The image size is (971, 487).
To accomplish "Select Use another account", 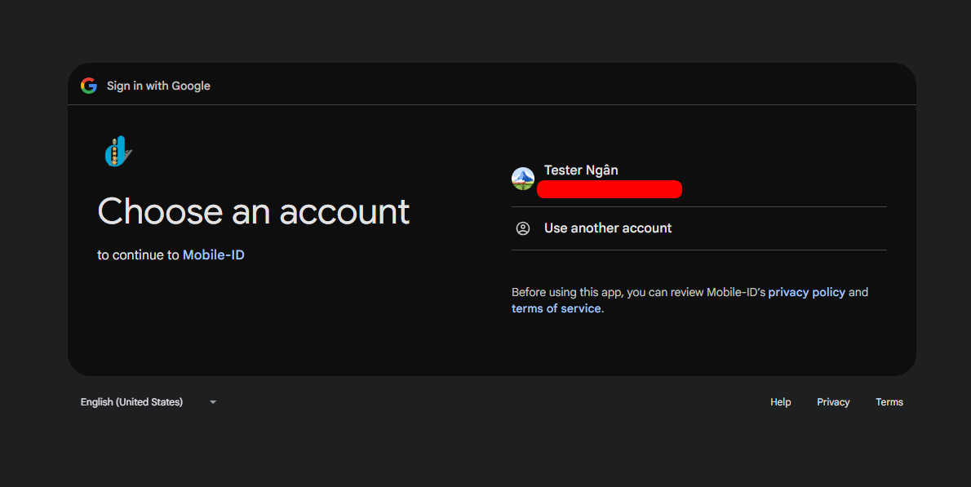I will click(698, 228).
